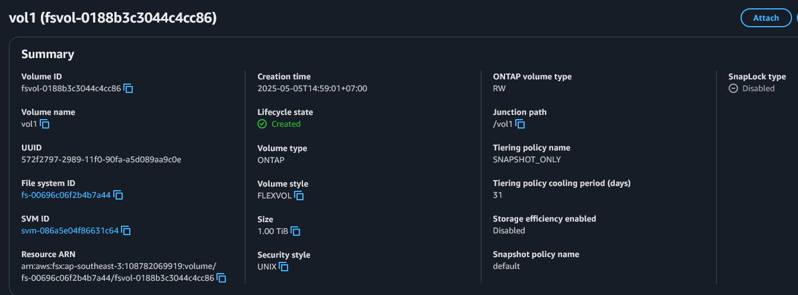This screenshot has width=798, height=295.
Task: Copy the UNIX security style
Action: [x=283, y=267]
